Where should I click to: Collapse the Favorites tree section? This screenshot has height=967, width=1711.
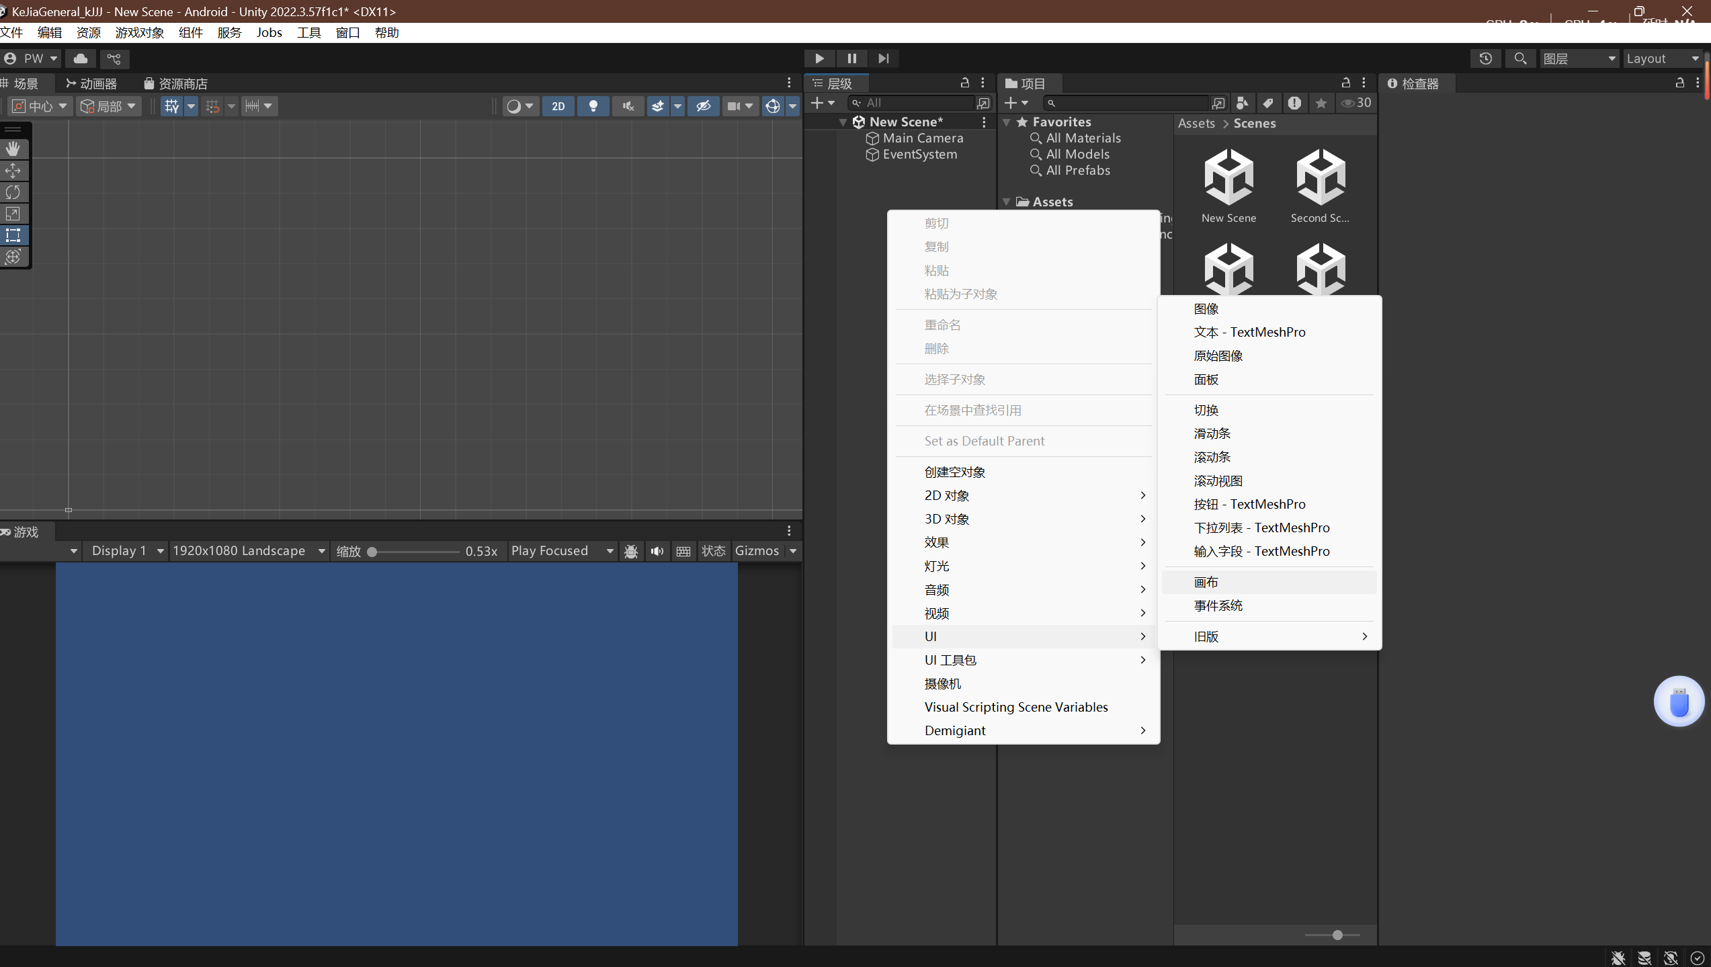tap(1007, 122)
